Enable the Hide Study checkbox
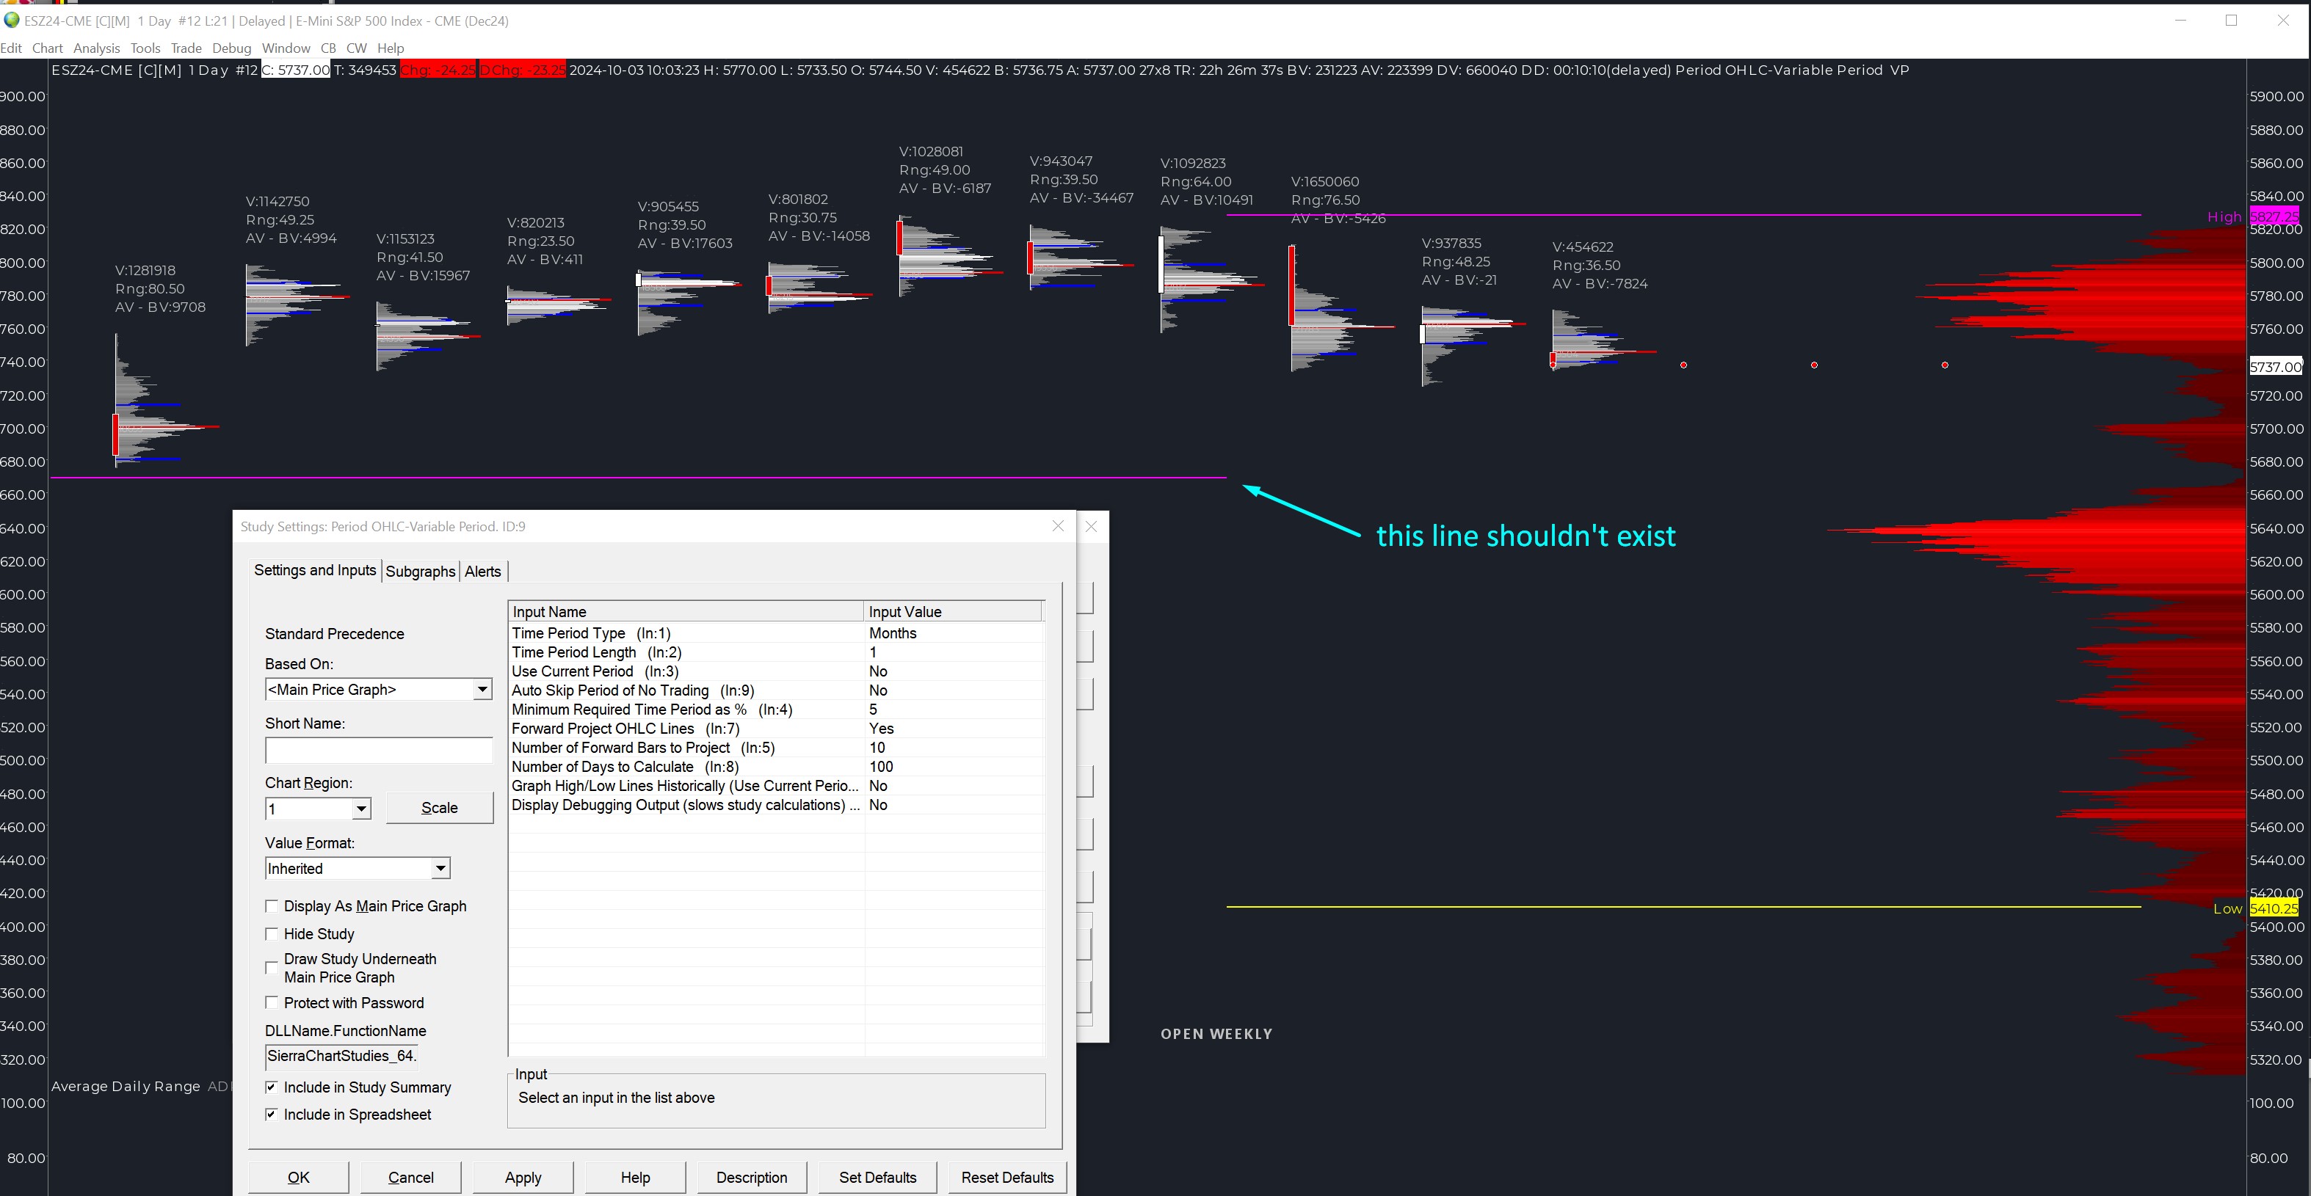2311x1196 pixels. (x=272, y=934)
